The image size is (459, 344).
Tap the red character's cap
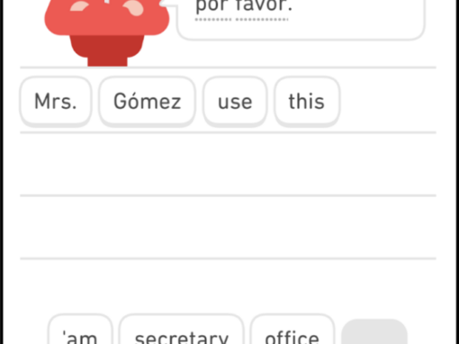(x=107, y=17)
